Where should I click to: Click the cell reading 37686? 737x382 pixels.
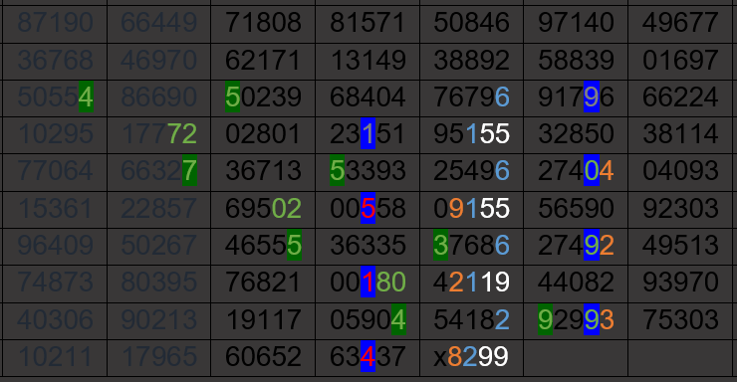click(471, 247)
